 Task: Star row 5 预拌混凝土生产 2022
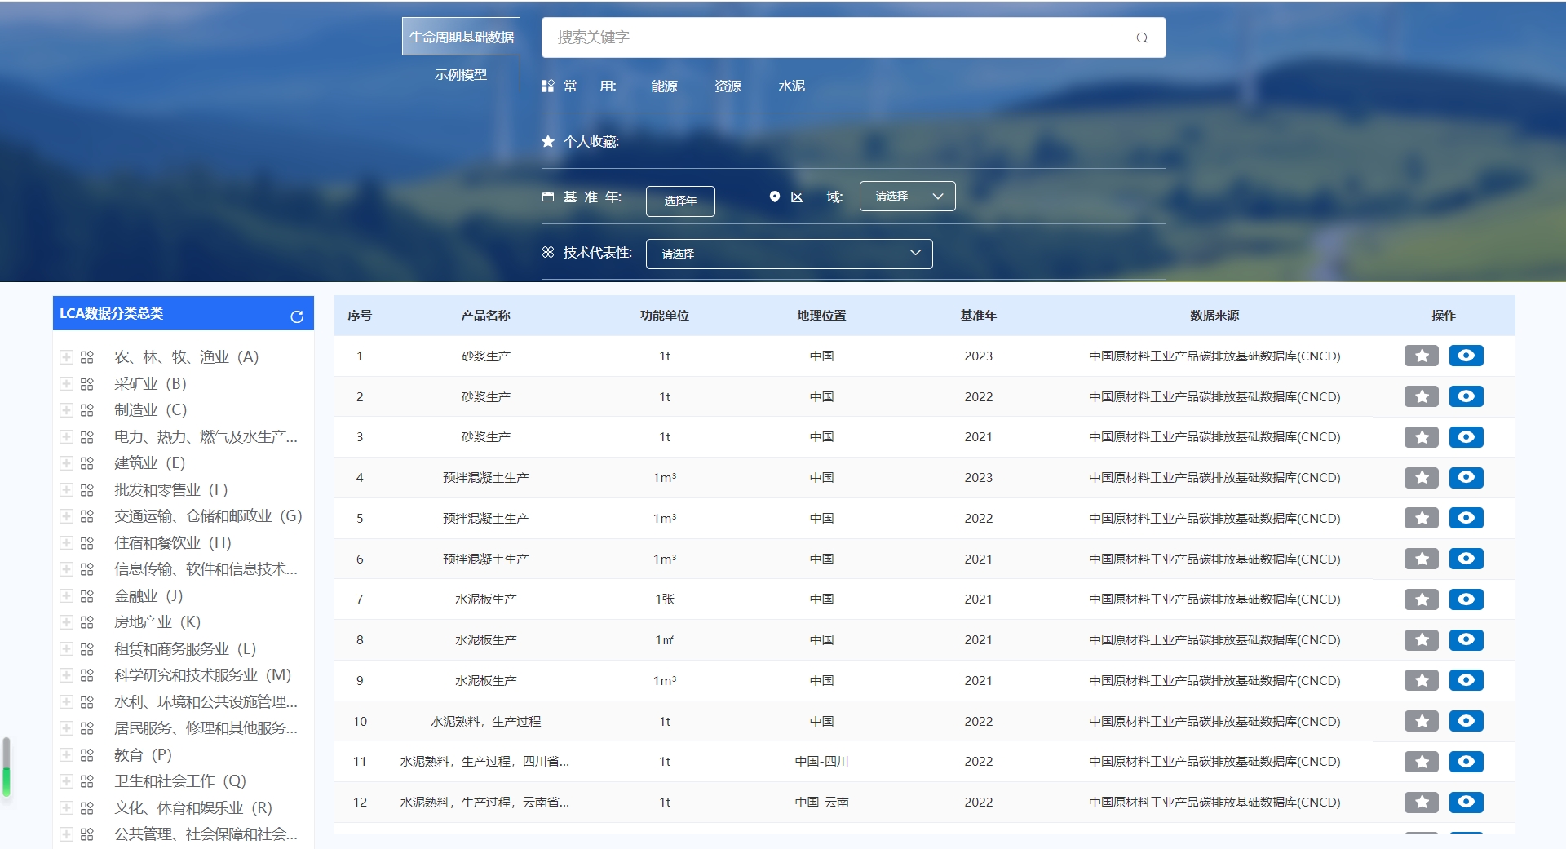tap(1422, 518)
